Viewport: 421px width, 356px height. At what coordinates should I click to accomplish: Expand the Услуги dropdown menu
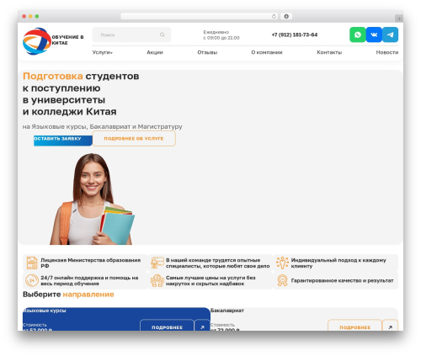click(103, 52)
